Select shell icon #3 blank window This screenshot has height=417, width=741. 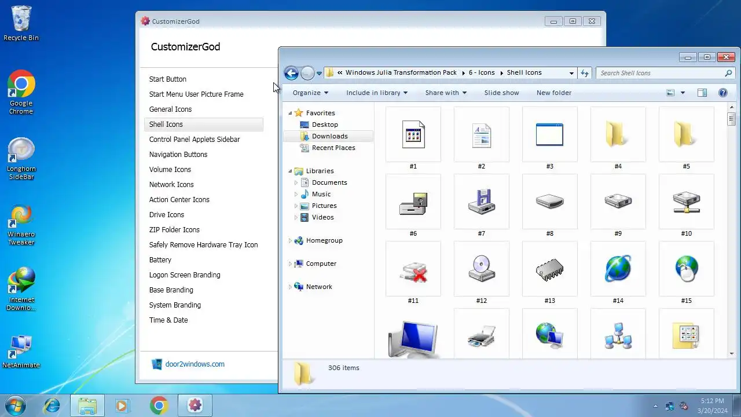[x=550, y=134]
